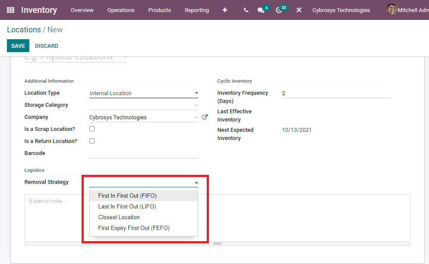Select First Expiry First Out (FEFO) option
Image resolution: width=429 pixels, height=264 pixels.
(x=134, y=228)
